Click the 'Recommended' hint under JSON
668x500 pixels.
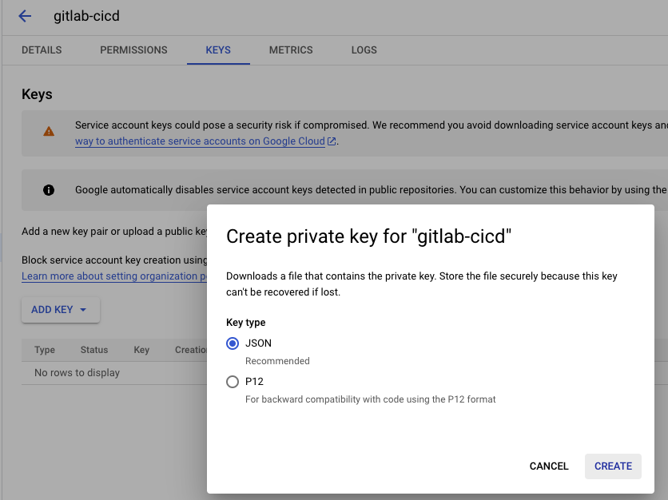[x=277, y=361]
